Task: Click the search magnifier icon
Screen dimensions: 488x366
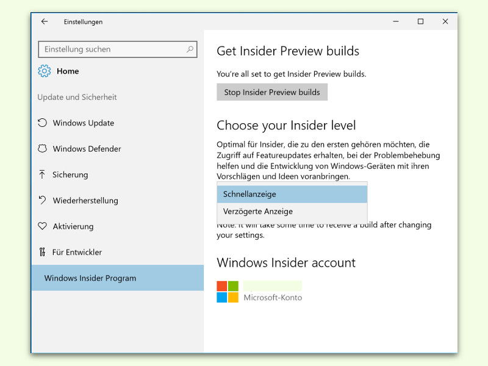Action: [x=190, y=49]
